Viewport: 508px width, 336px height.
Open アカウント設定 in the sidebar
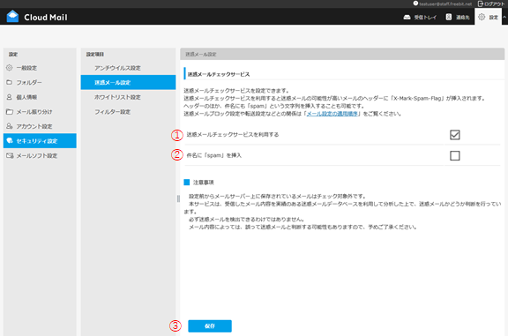click(40, 126)
